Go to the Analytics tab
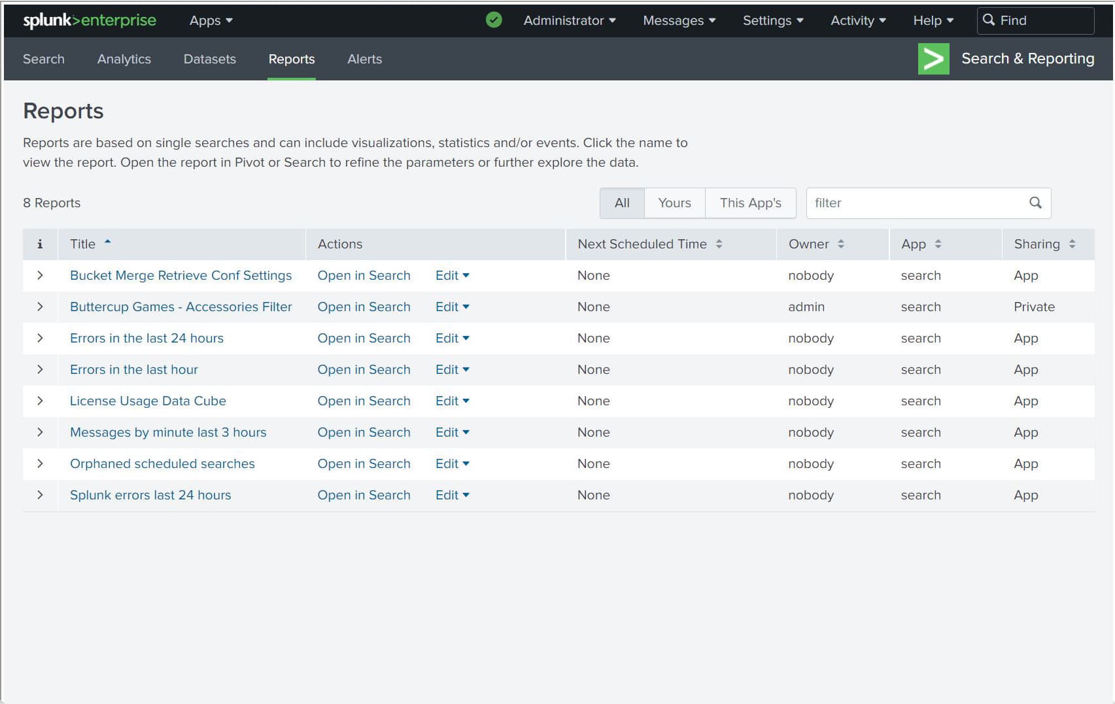Viewport: 1115px width, 704px height. 124,59
